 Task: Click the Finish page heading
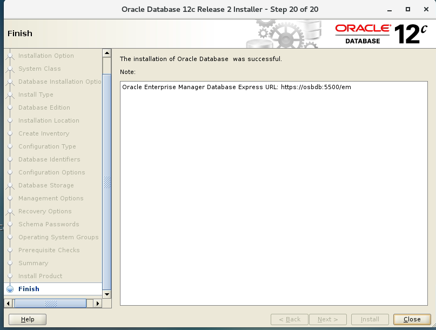(x=20, y=33)
